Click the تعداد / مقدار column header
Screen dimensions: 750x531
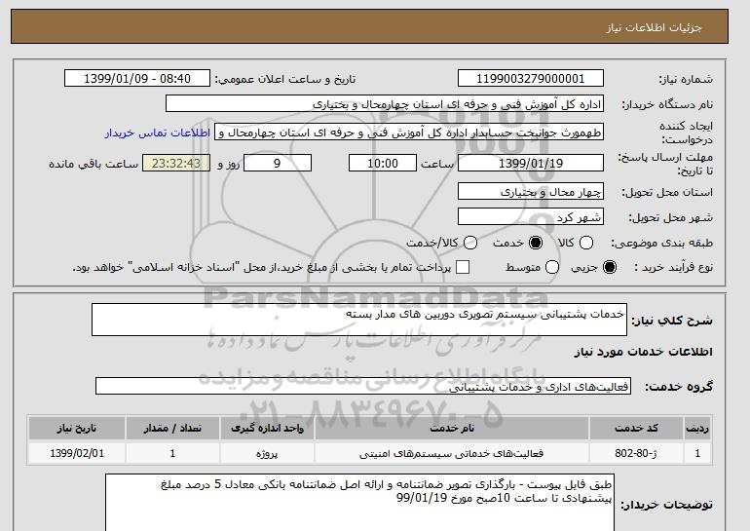(172, 428)
